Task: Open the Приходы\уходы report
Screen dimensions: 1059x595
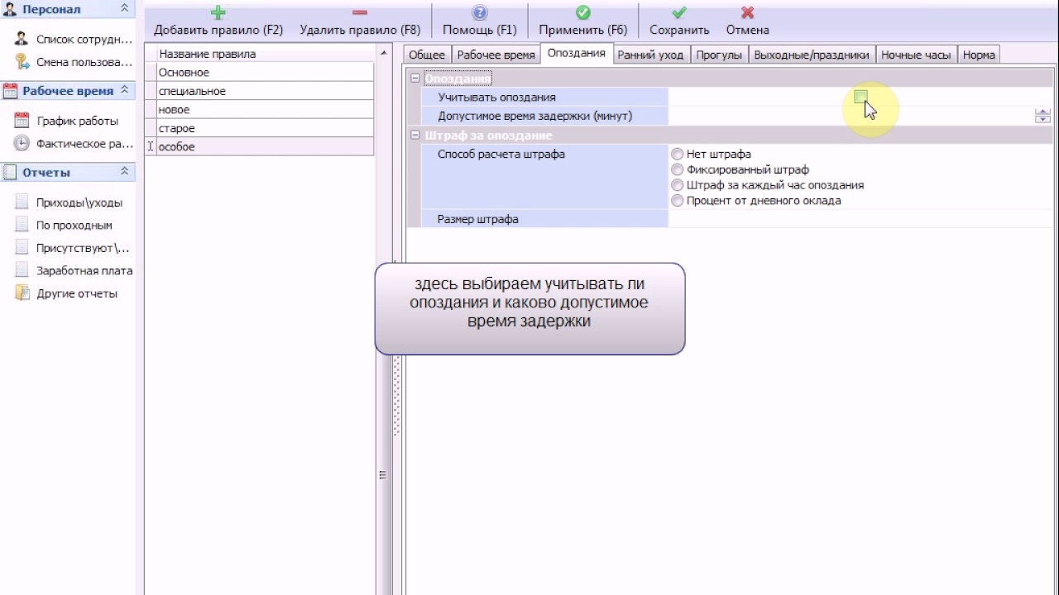Action: click(69, 202)
